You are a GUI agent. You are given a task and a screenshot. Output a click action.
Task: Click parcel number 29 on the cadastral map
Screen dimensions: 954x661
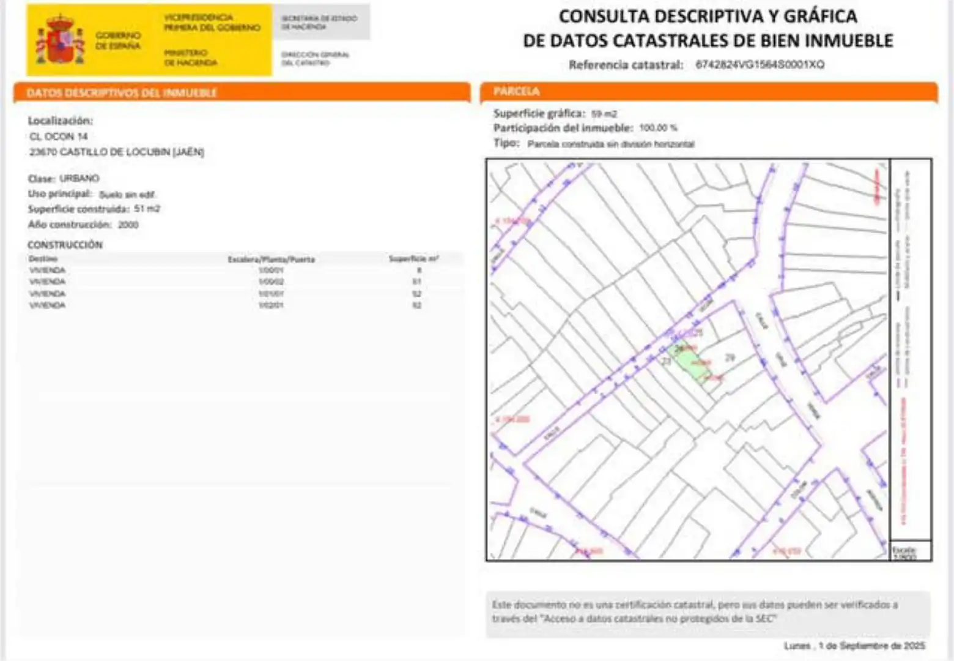(x=730, y=357)
